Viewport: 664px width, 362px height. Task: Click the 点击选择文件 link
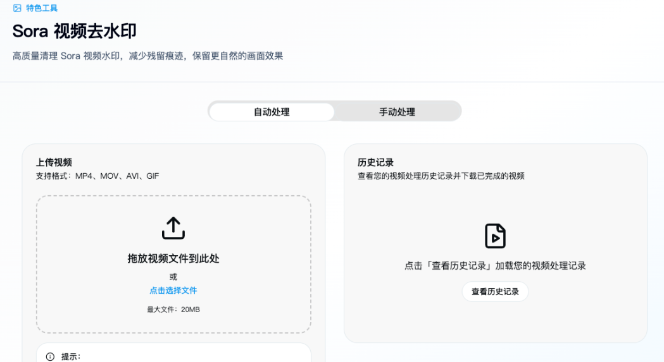[173, 291]
